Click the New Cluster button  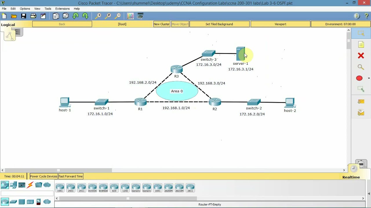click(x=162, y=24)
